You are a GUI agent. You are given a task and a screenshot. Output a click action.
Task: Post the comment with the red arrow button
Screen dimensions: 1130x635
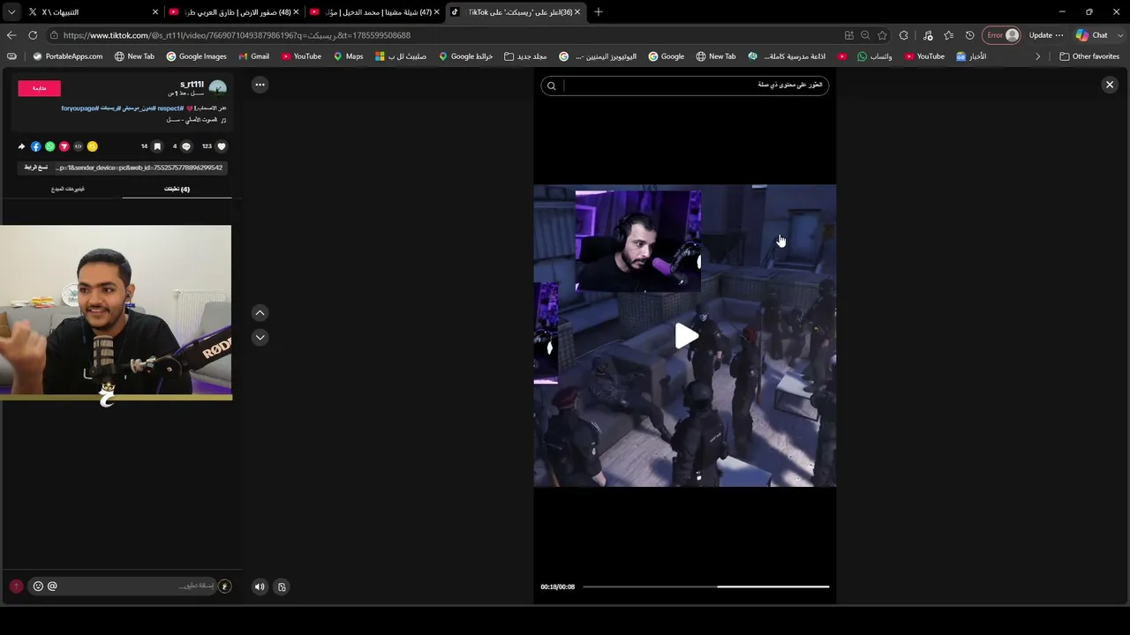[x=16, y=586]
